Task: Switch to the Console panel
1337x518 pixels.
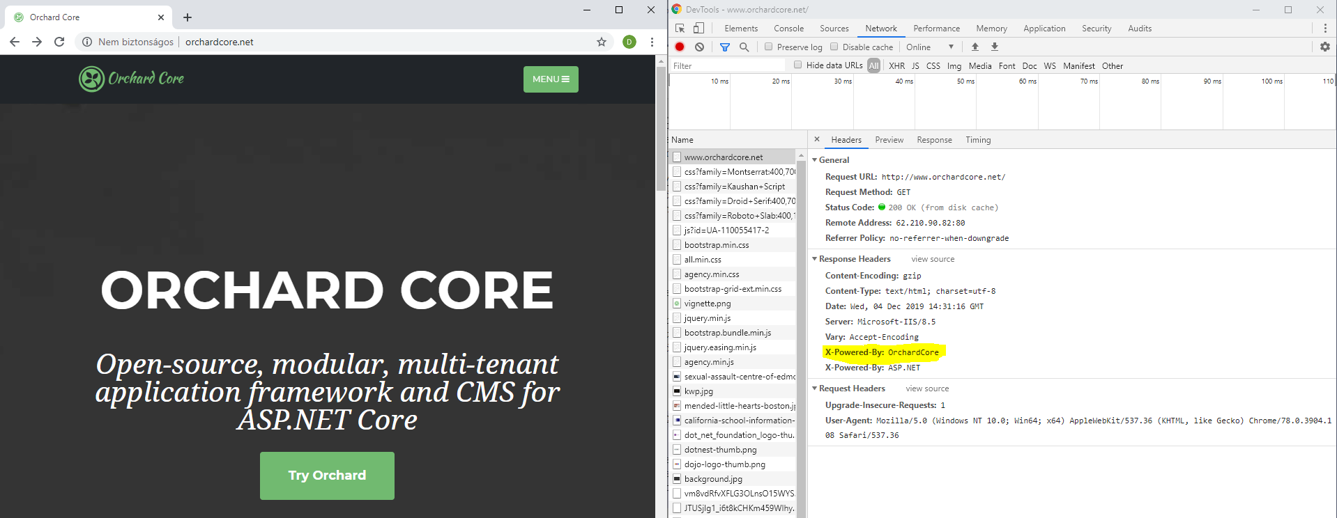Action: coord(788,29)
